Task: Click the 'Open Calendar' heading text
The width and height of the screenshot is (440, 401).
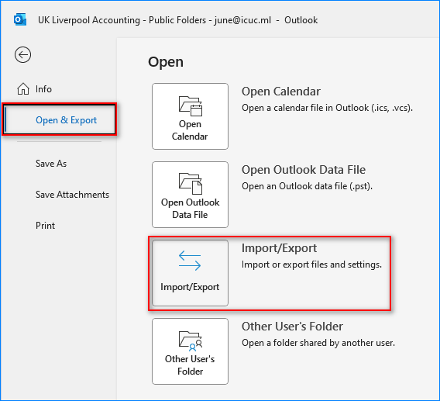Action: (281, 92)
